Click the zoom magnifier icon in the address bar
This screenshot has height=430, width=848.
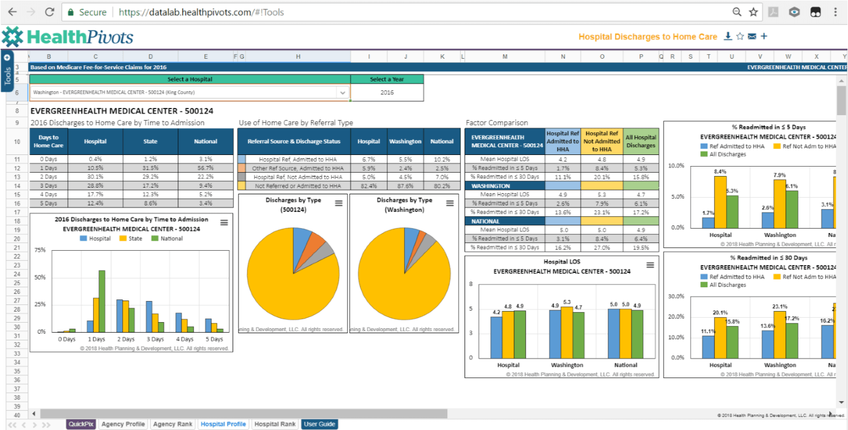click(x=737, y=12)
